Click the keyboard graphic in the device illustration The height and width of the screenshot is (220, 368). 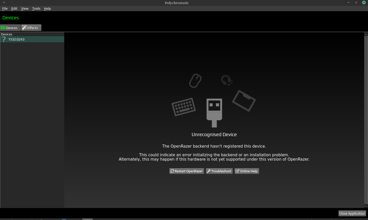tap(183, 107)
